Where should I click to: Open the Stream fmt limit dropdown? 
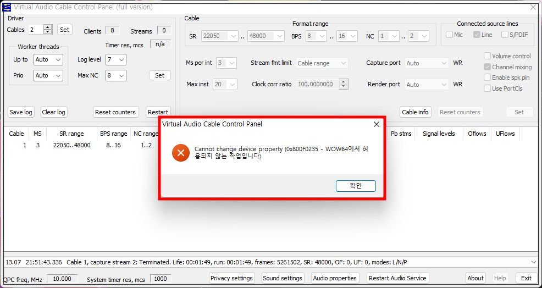click(x=322, y=63)
